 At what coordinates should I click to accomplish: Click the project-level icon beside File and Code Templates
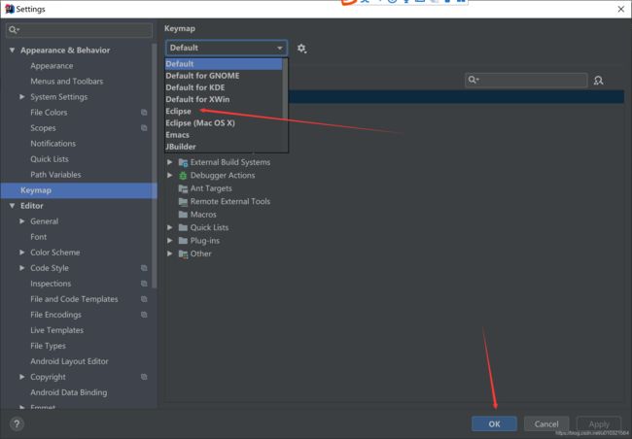click(x=144, y=299)
